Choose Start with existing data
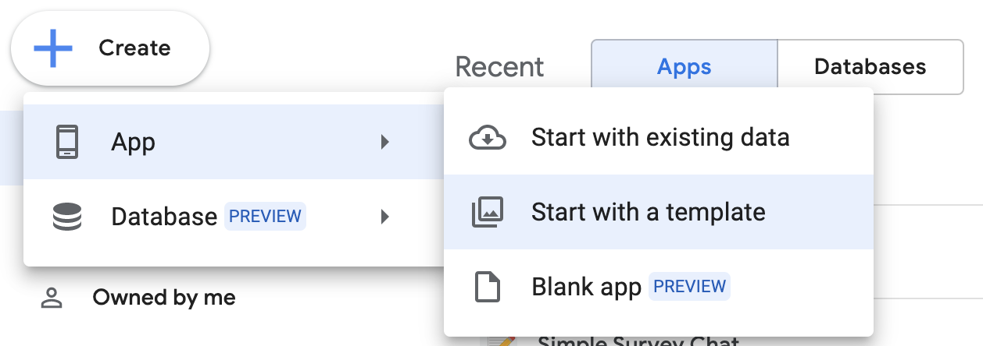 click(660, 138)
